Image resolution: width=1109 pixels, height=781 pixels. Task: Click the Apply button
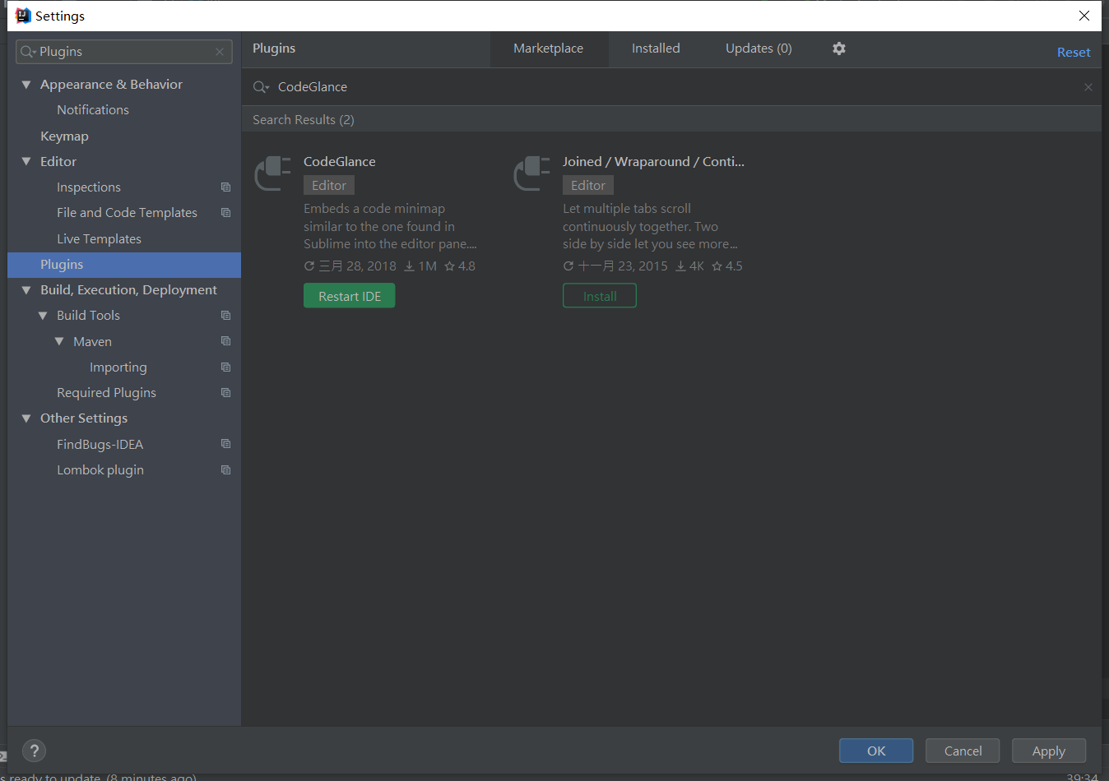(1049, 751)
